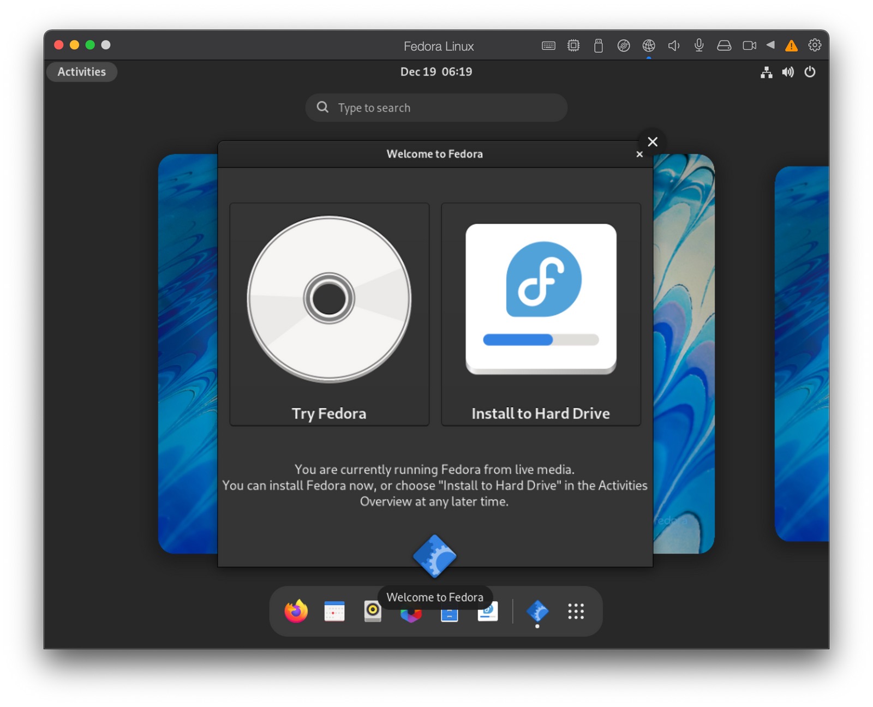Open the colorful hexagon app icon in the dash

tap(411, 615)
